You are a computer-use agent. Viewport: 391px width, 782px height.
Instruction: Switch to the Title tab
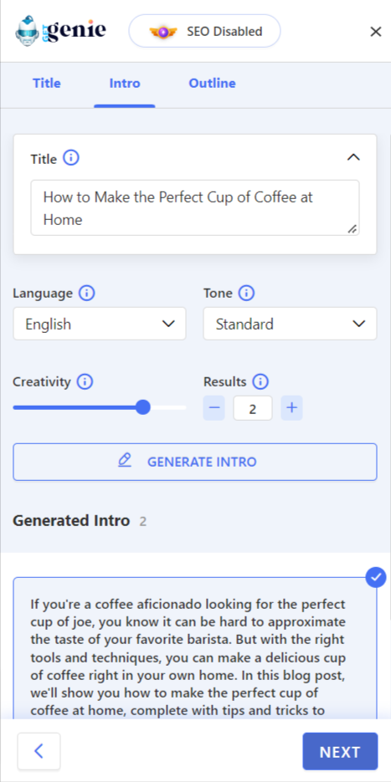click(47, 84)
